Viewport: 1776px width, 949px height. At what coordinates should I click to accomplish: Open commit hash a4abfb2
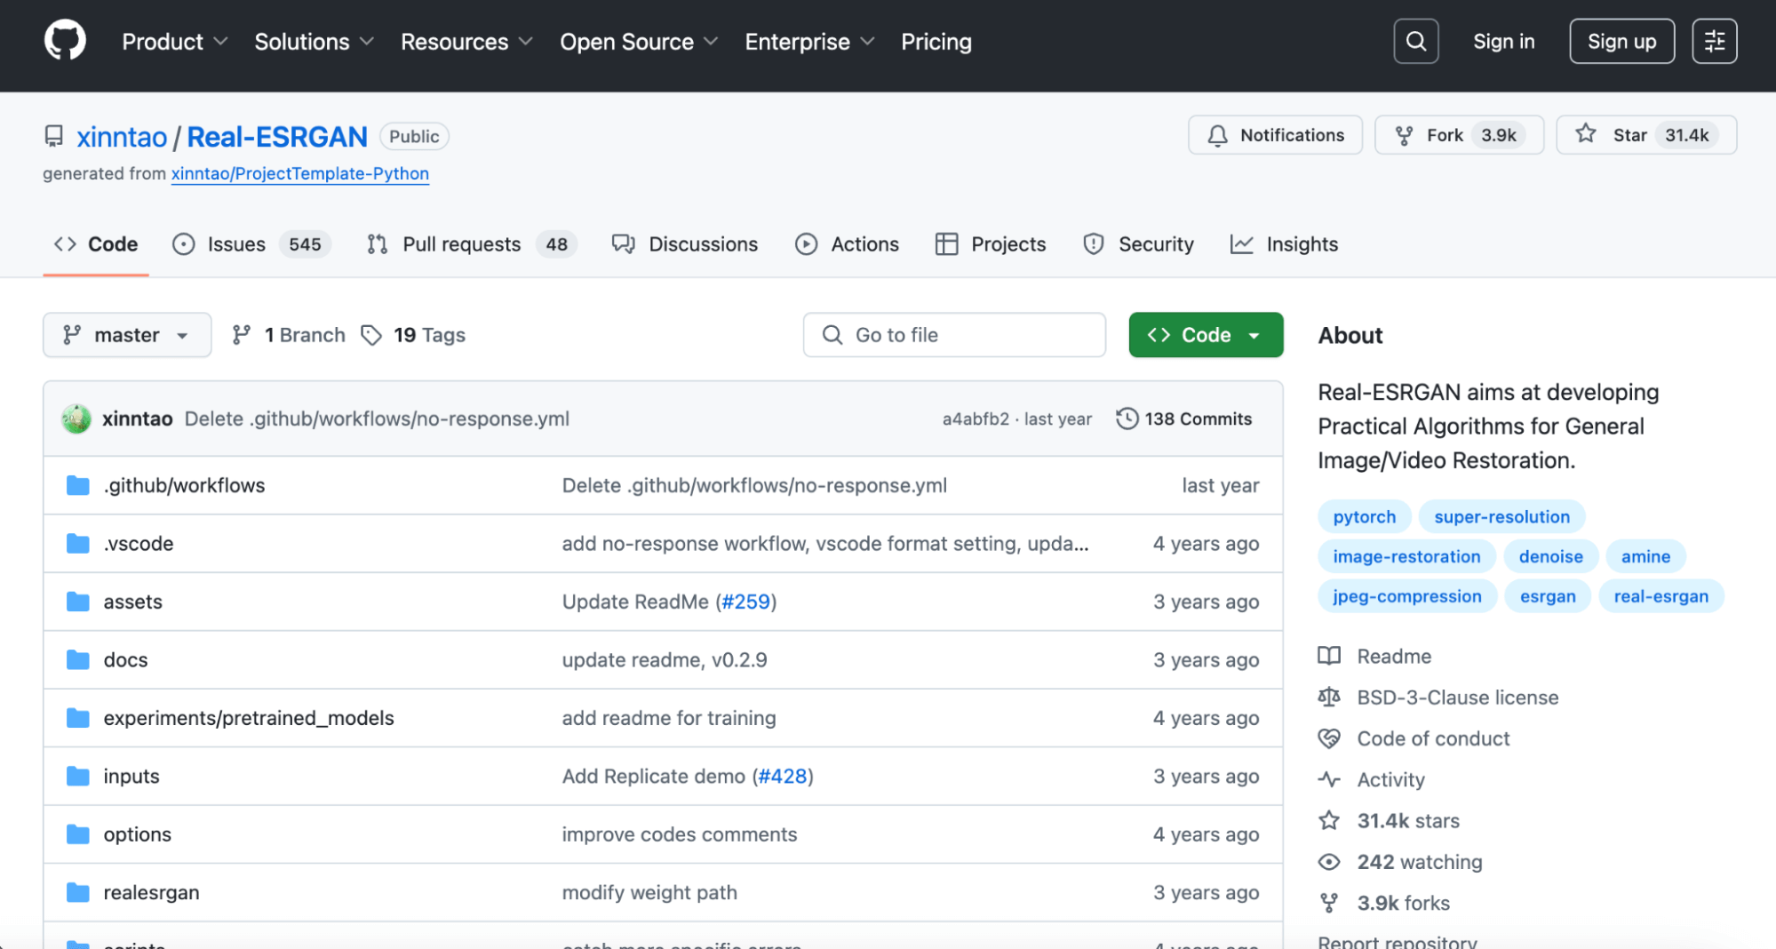pos(976,419)
